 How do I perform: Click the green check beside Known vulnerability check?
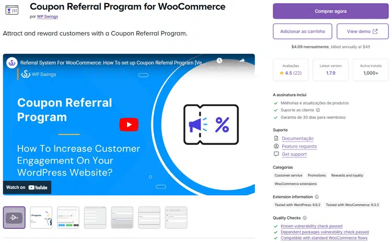[x=276, y=226]
